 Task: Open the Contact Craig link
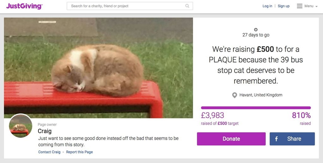click(49, 152)
